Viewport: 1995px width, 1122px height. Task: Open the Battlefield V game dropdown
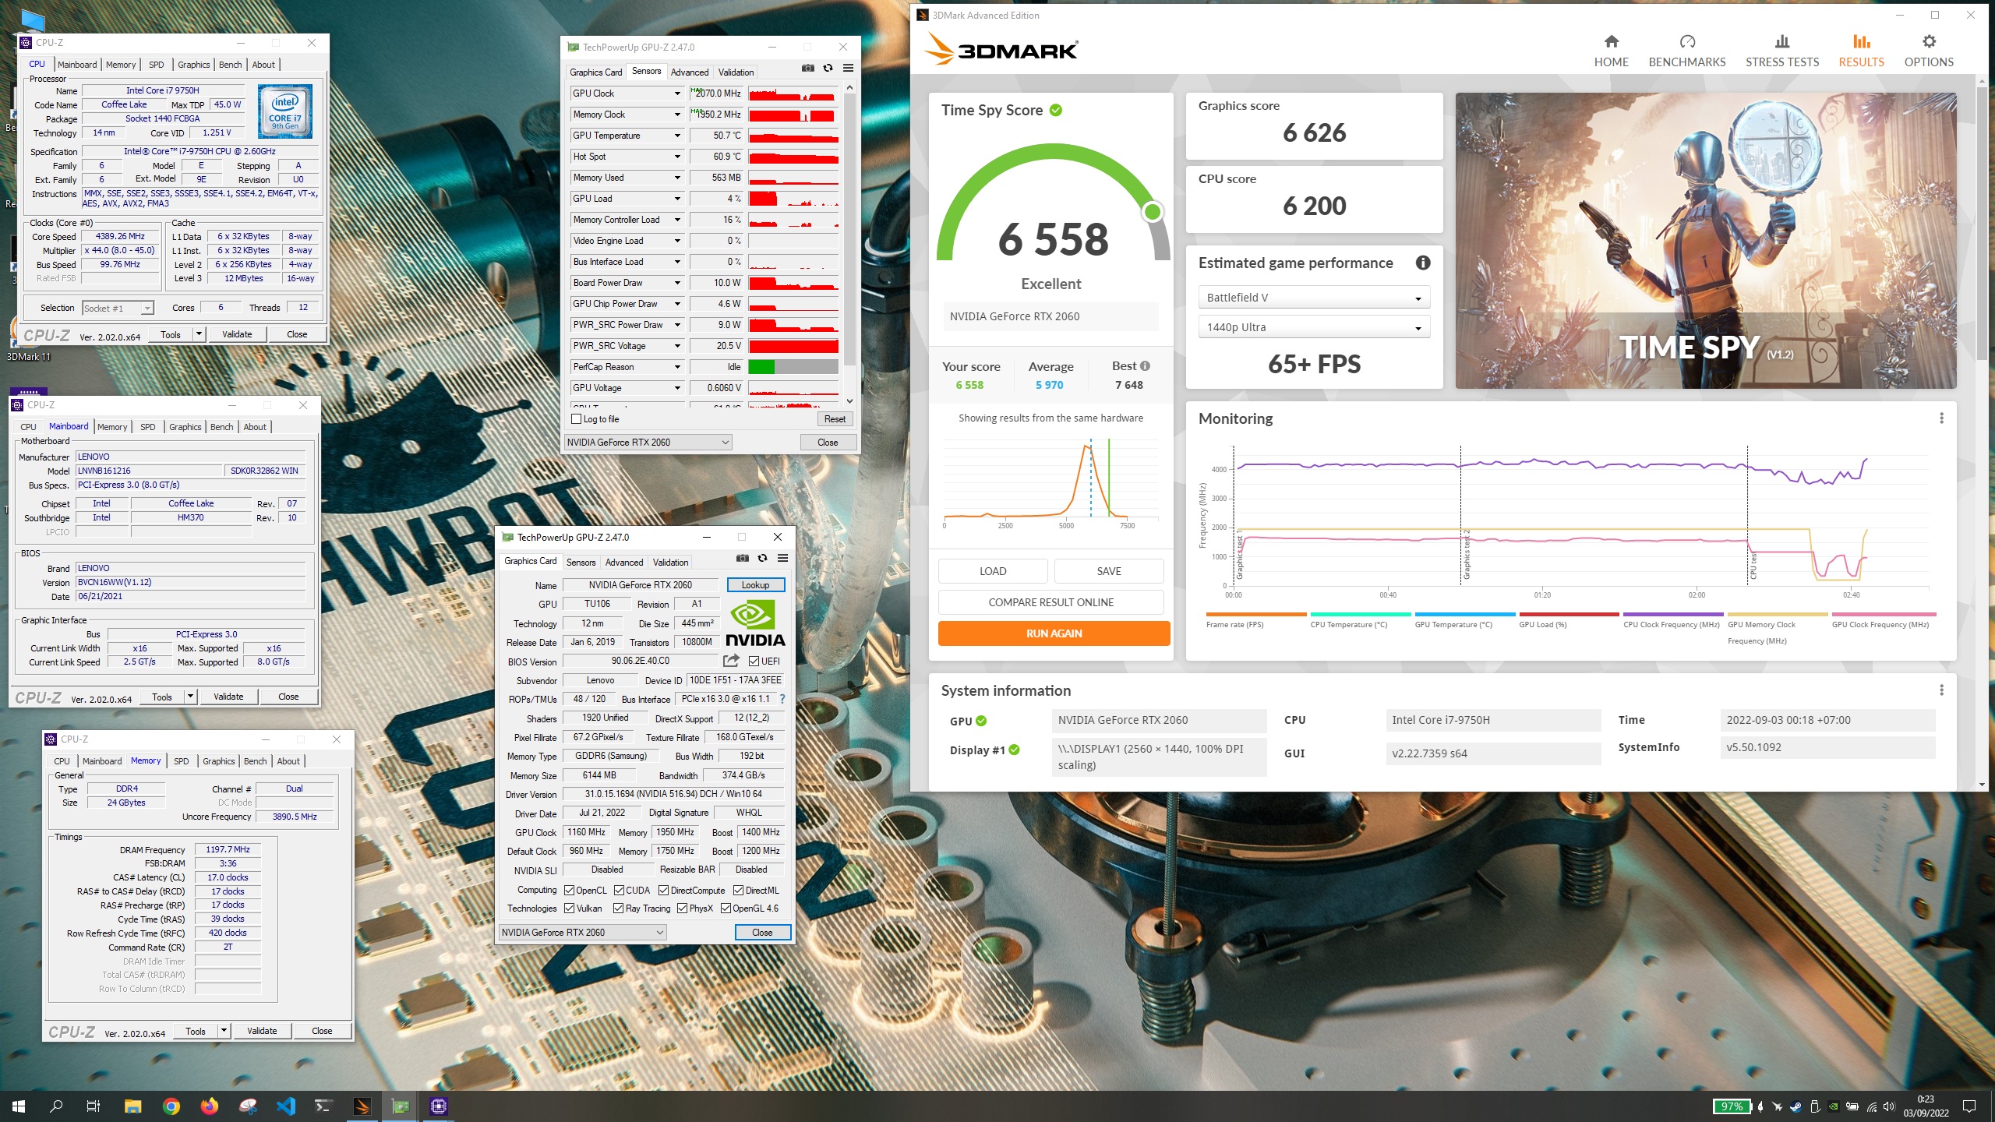click(1314, 298)
